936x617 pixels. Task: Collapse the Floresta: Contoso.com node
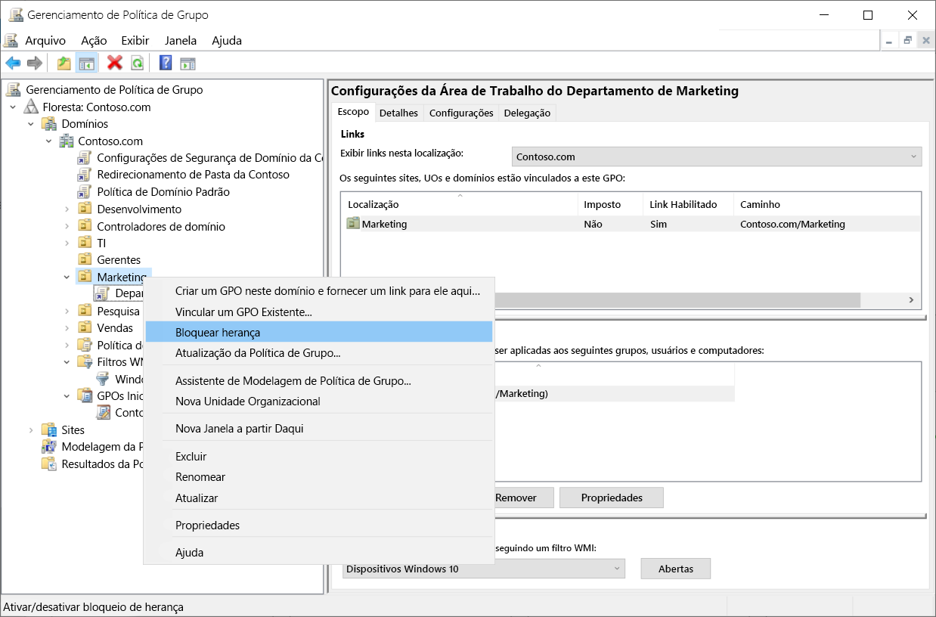(x=13, y=107)
